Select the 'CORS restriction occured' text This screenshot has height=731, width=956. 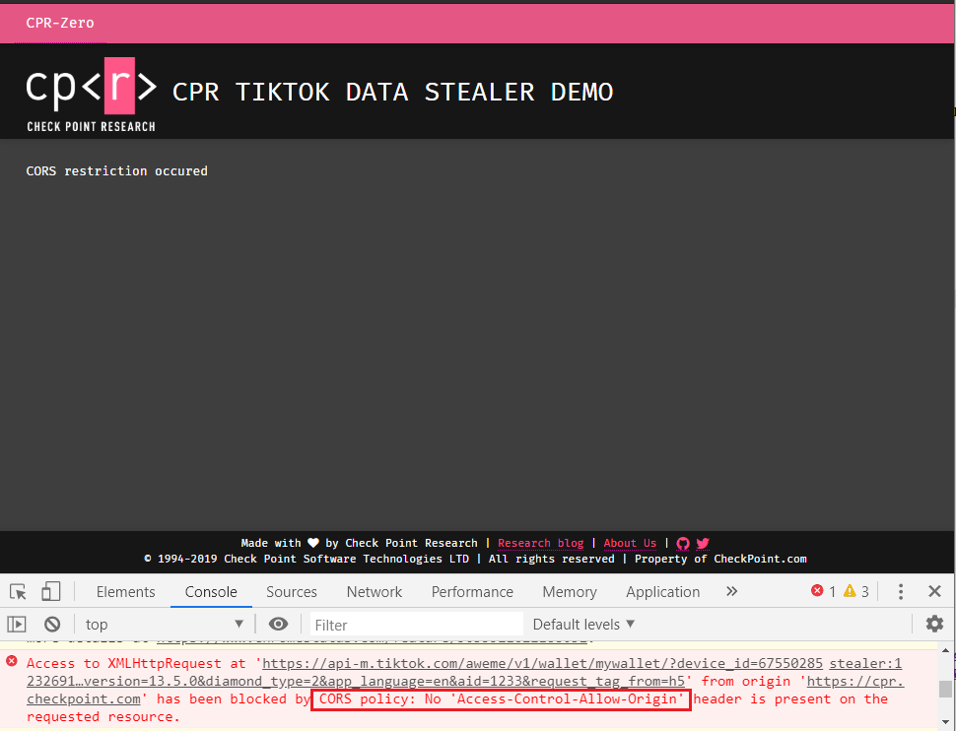(117, 171)
